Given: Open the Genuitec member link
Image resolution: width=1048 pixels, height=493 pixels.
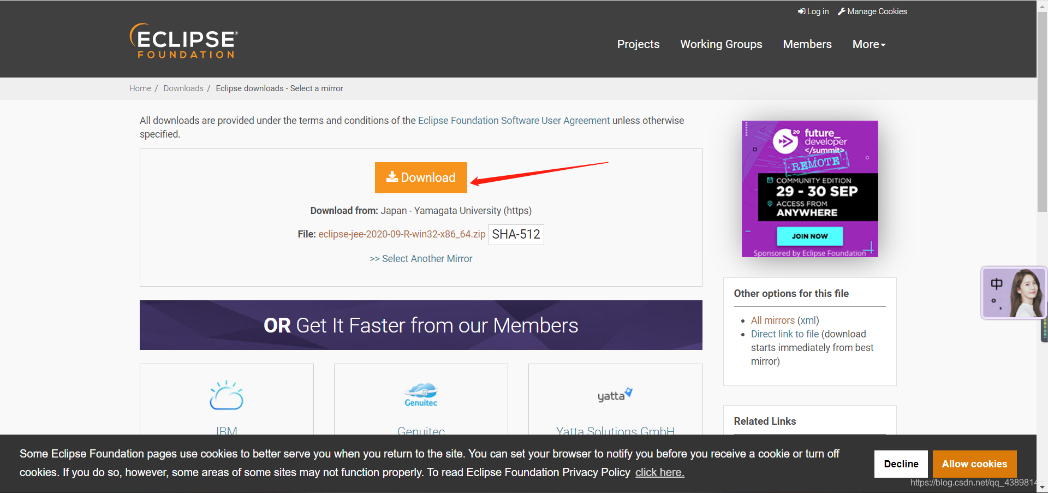Looking at the screenshot, I should pyautogui.click(x=421, y=430).
